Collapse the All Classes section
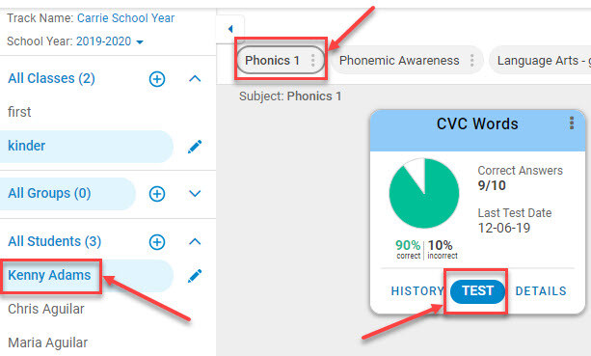This screenshot has height=356, width=591. point(195,78)
